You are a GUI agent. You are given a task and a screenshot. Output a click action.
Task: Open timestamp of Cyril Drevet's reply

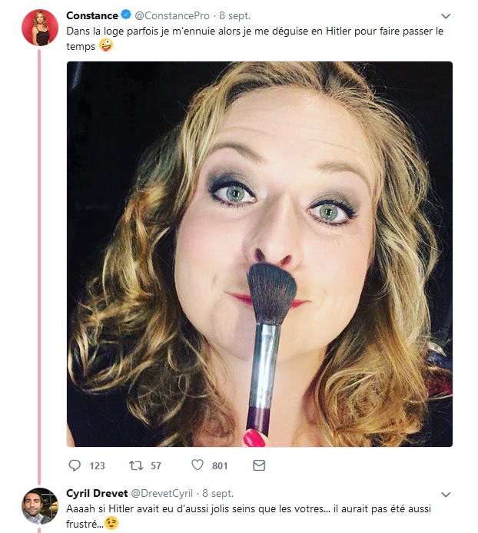217,493
